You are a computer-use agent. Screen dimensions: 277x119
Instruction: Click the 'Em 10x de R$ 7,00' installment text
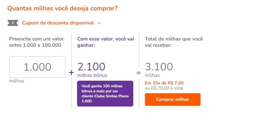(x=164, y=83)
